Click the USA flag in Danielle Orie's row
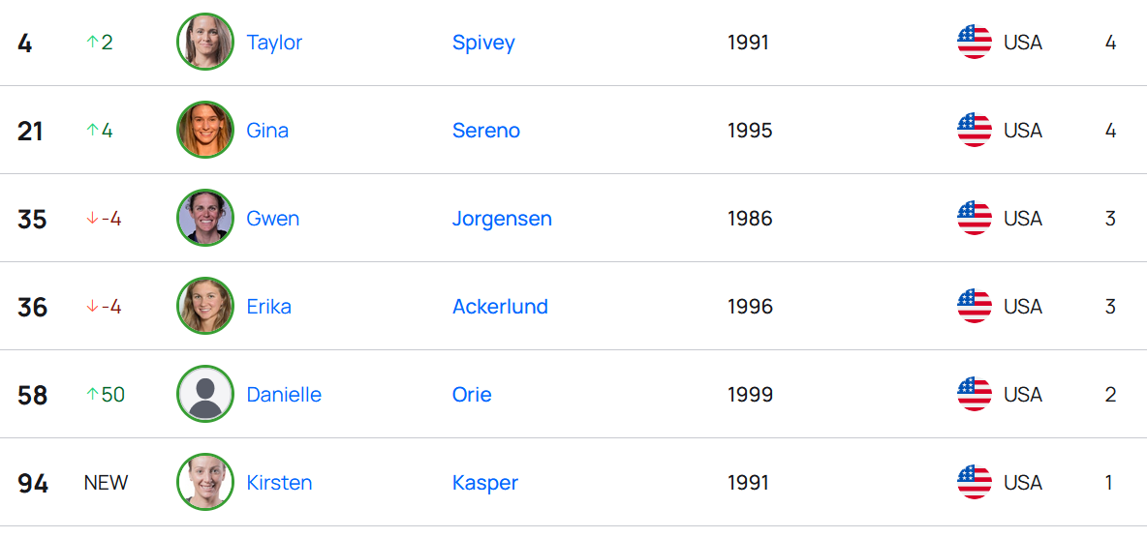Viewport: 1147px width, 538px height. click(x=974, y=394)
